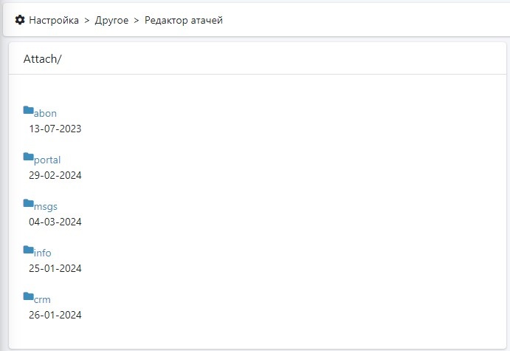
Task: Click the date 25-01-2024 under info
Action: (55, 268)
